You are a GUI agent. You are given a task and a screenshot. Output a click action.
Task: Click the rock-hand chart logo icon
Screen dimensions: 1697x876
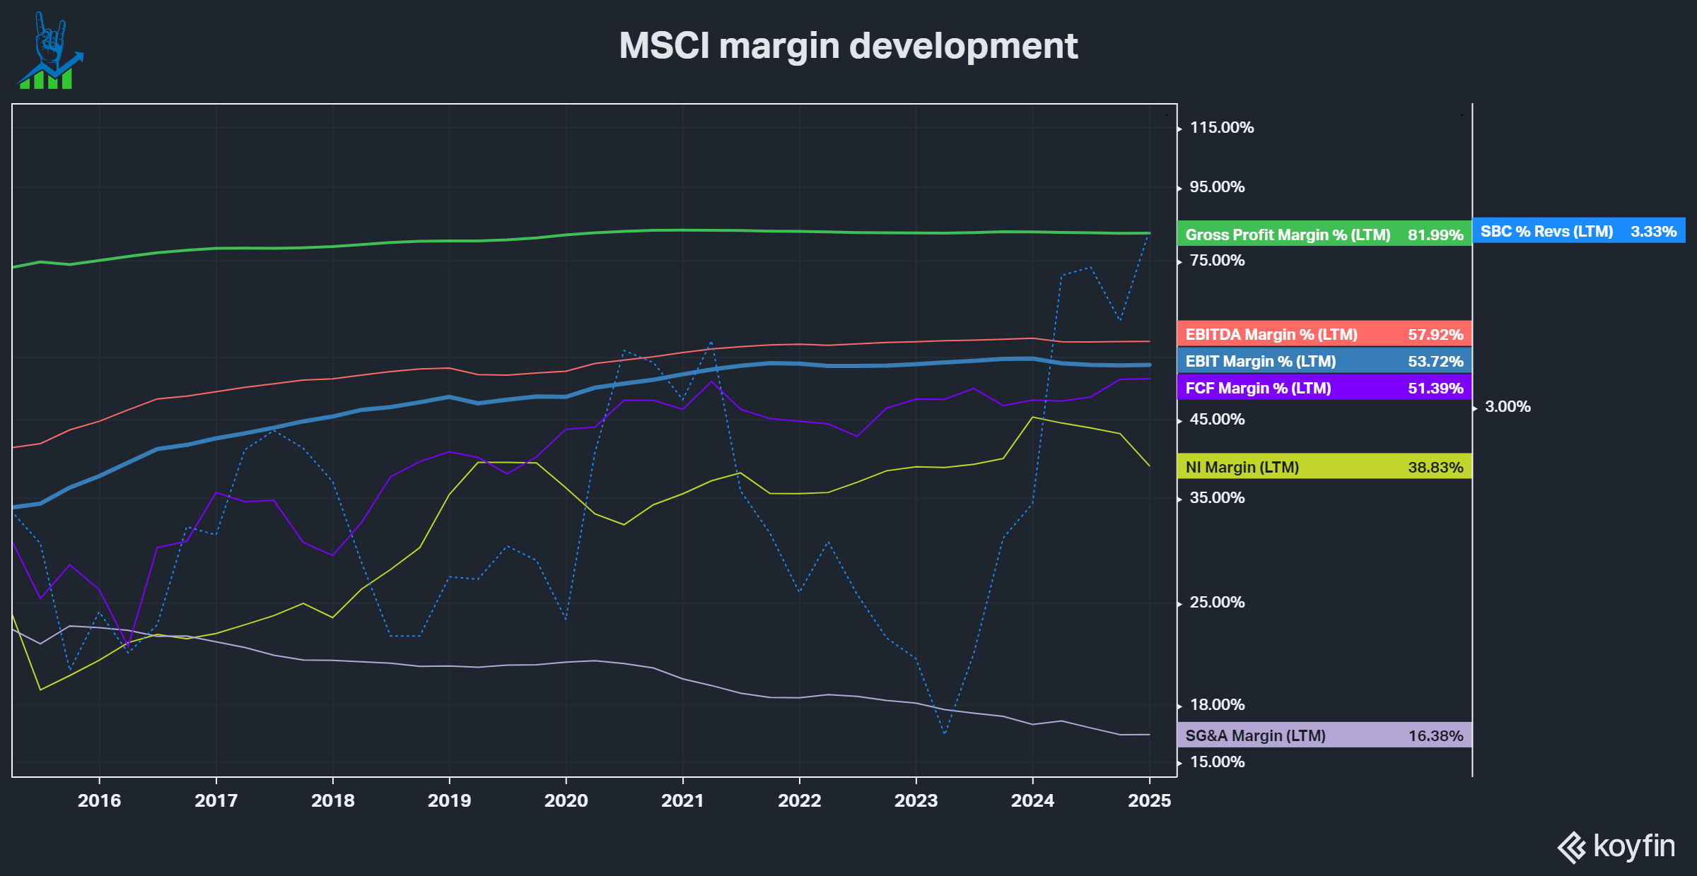click(x=50, y=50)
